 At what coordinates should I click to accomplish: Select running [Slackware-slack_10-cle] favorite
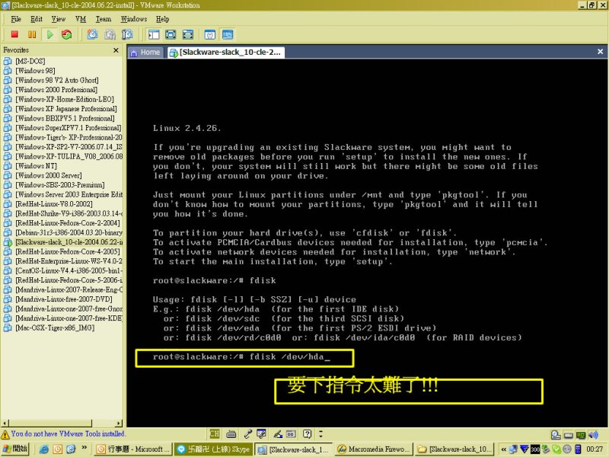[63, 242]
